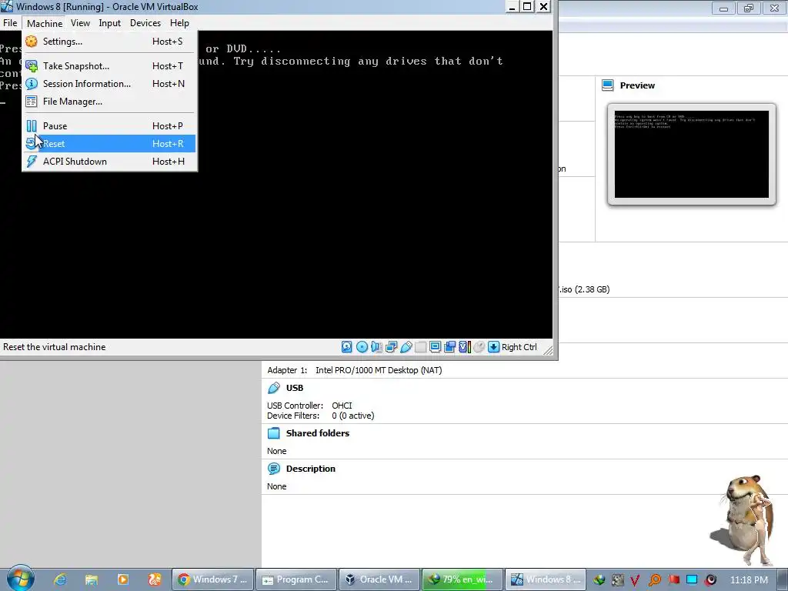Image resolution: width=788 pixels, height=591 pixels.
Task: Click the Description header in Manager
Action: click(x=311, y=469)
